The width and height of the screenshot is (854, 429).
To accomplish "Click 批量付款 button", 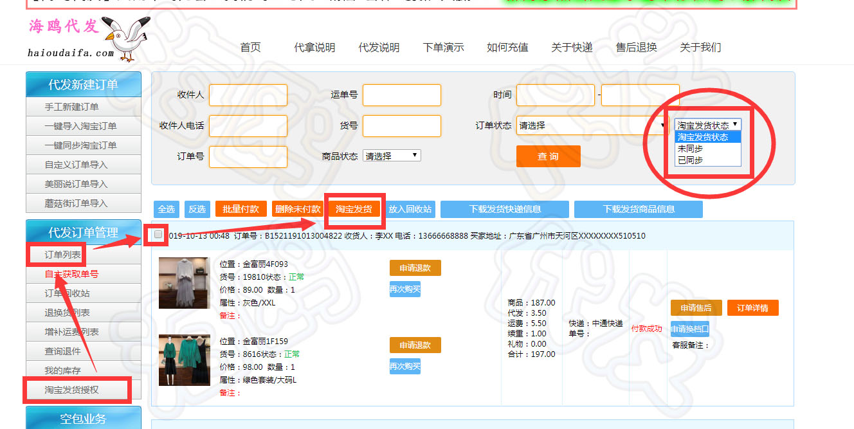I will [x=241, y=209].
